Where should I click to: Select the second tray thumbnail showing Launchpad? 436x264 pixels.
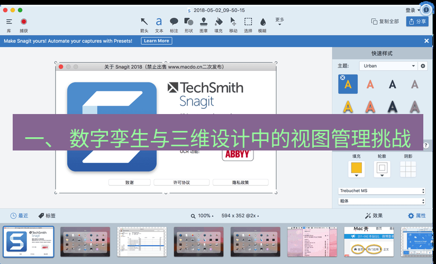coord(85,242)
